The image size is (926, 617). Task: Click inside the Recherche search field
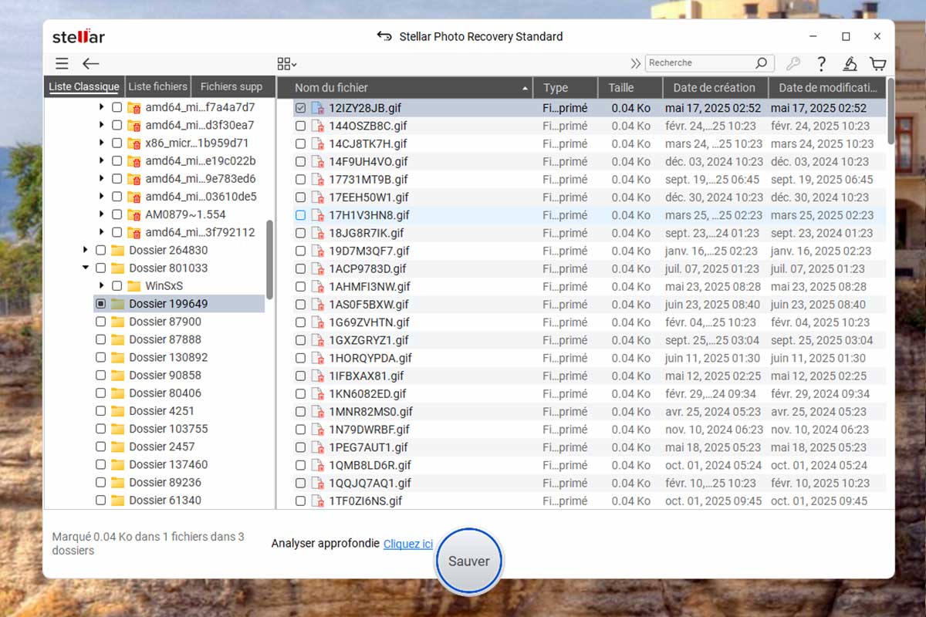click(698, 63)
